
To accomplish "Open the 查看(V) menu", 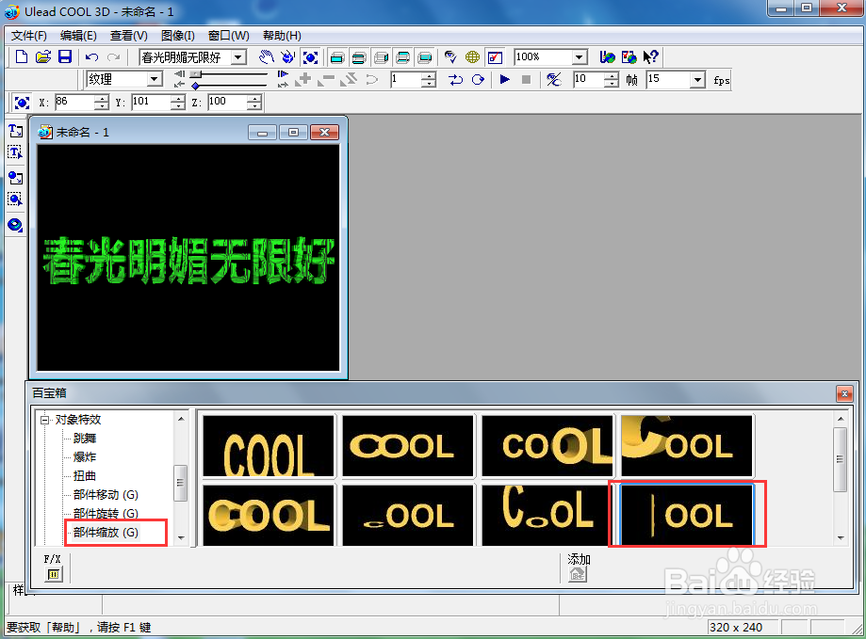I will tap(129, 36).
